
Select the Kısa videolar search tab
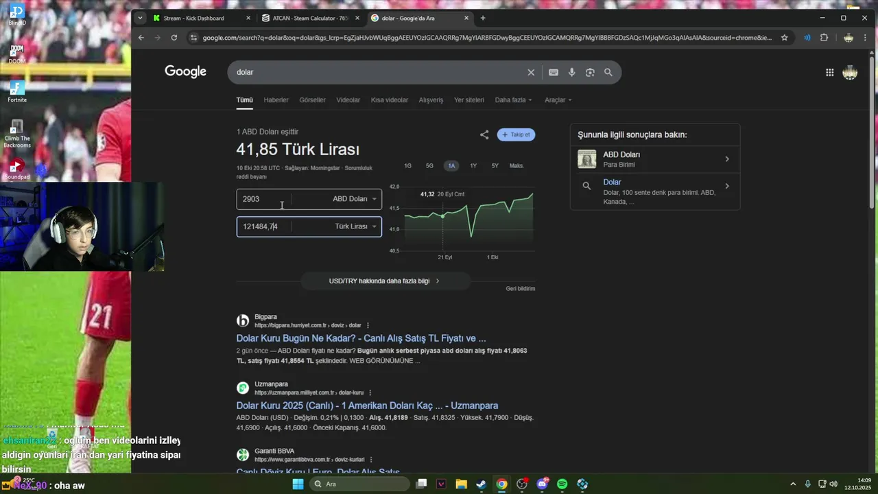390,100
